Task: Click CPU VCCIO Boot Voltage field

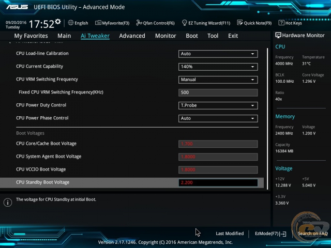Action: point(218,170)
